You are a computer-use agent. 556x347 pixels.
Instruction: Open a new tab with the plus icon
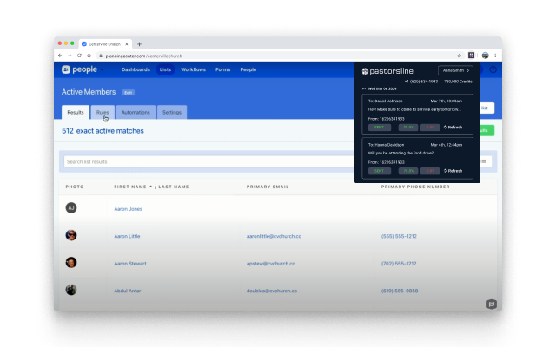(x=139, y=44)
